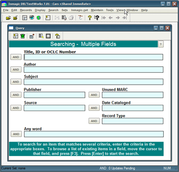
Task: Open the Sets menu
Action: (64, 10)
